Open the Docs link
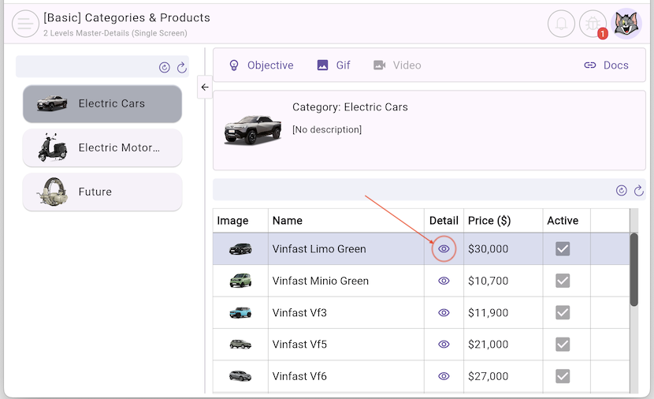Screen dimensions: 654x399 (x=606, y=65)
